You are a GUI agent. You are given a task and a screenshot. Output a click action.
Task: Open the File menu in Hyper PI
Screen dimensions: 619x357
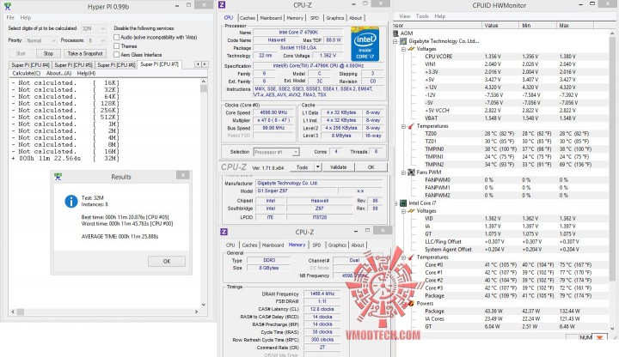[10, 17]
